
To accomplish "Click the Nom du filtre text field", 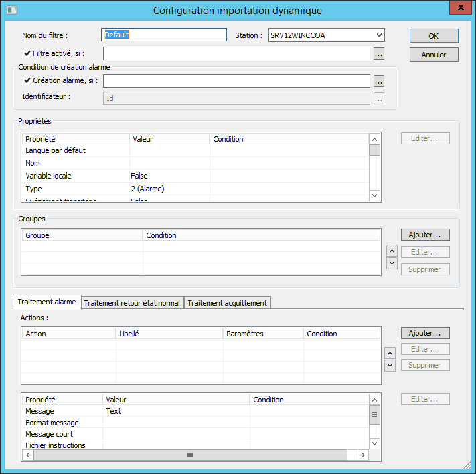I will pos(165,35).
